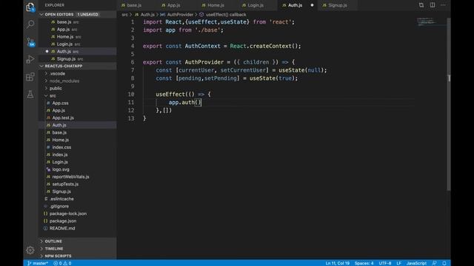Switch to the base.js tab
This screenshot has height=266, width=474.
[135, 5]
